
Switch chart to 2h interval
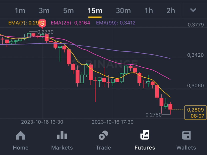pos(171,11)
